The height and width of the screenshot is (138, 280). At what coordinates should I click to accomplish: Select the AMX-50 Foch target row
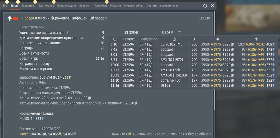[193, 70]
